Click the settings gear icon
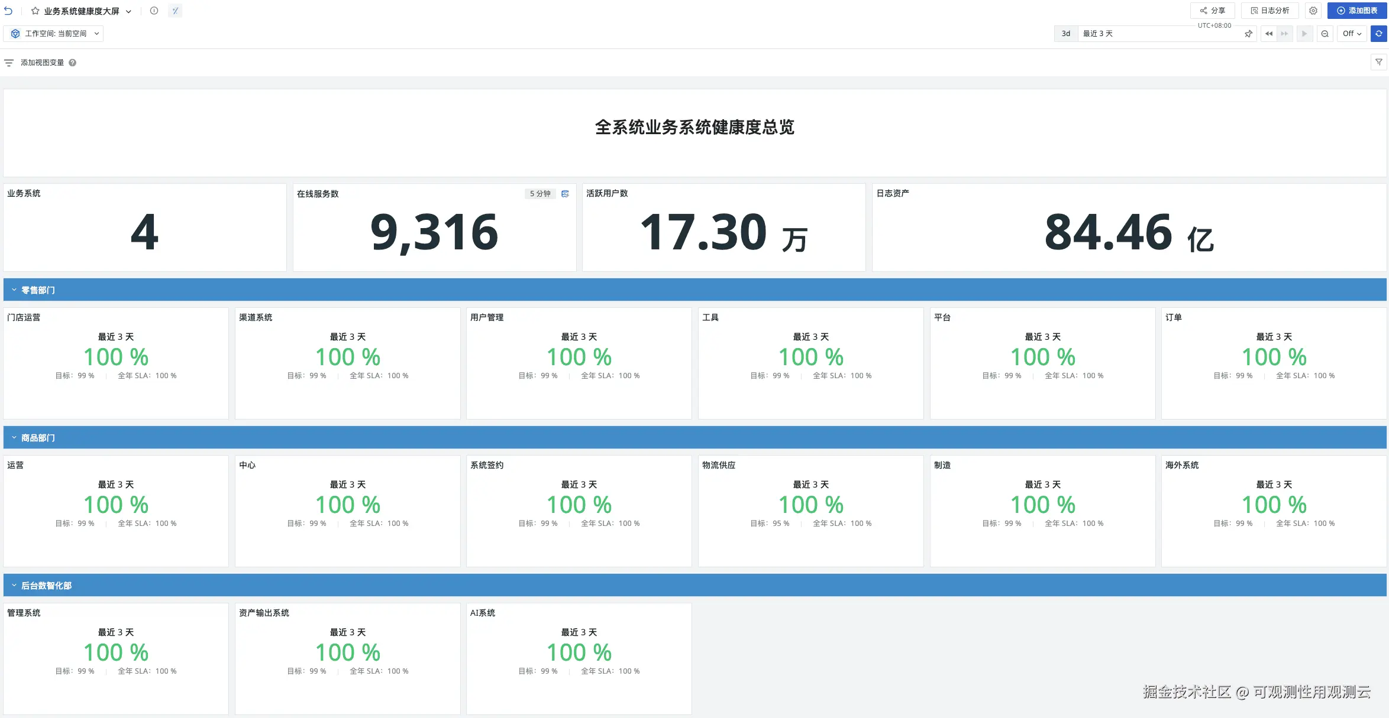The height and width of the screenshot is (718, 1389). [1313, 11]
